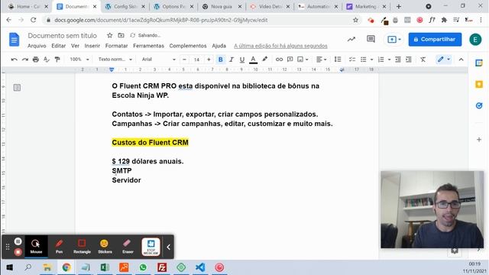Open the editing mode pencil dropdown
Screen dimensions: 489x275
coord(444,60)
